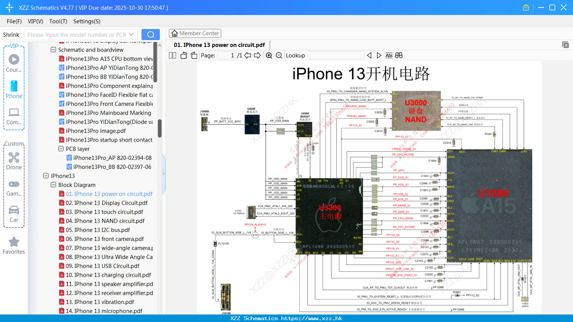Open the Settings(S) menu
This screenshot has width=573, height=322.
pyautogui.click(x=87, y=21)
